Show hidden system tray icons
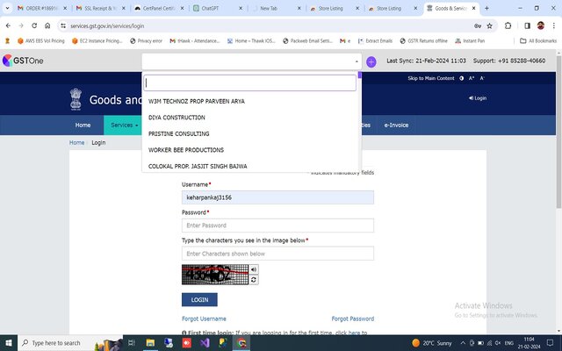562x351 pixels. click(463, 343)
